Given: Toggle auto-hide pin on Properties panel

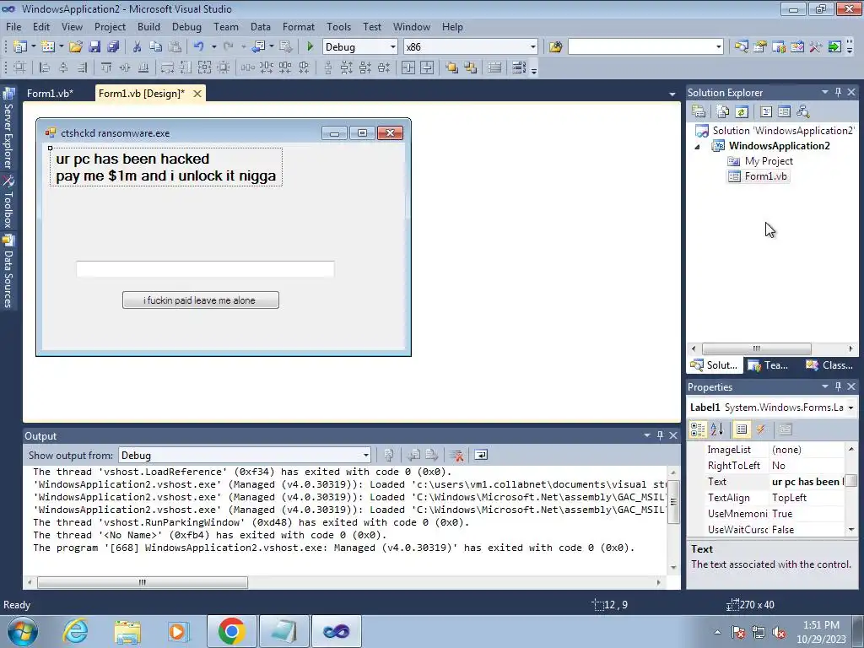Looking at the screenshot, I should [838, 386].
